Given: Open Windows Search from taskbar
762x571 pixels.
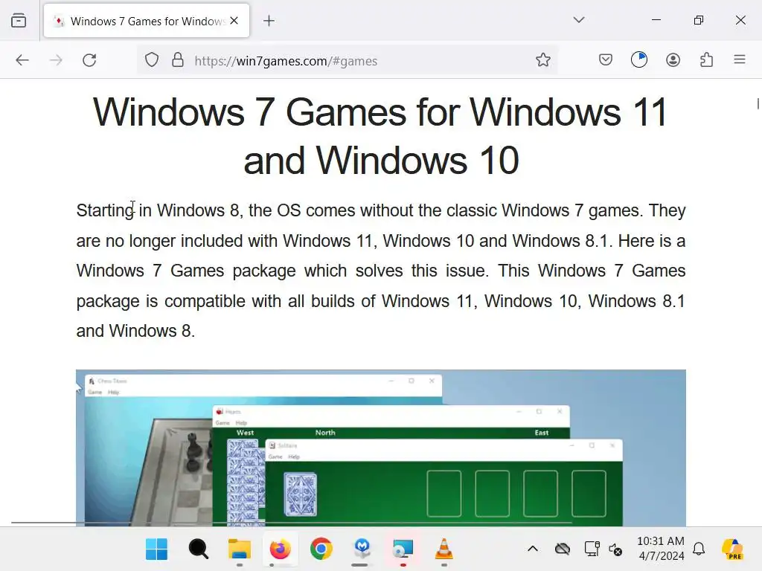Looking at the screenshot, I should (x=198, y=549).
